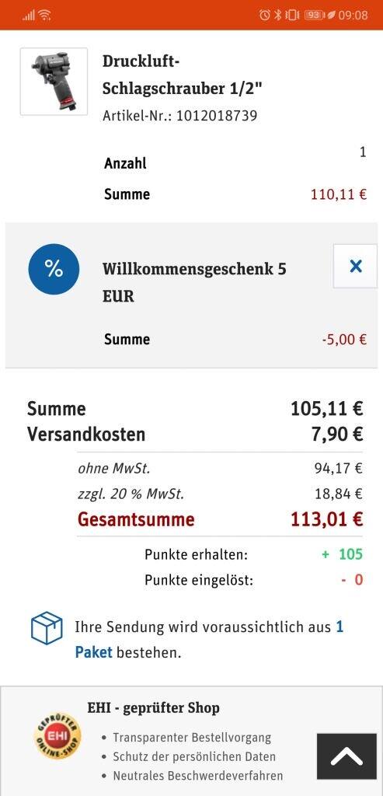Tap the Anzahl quantity value 1

[363, 152]
